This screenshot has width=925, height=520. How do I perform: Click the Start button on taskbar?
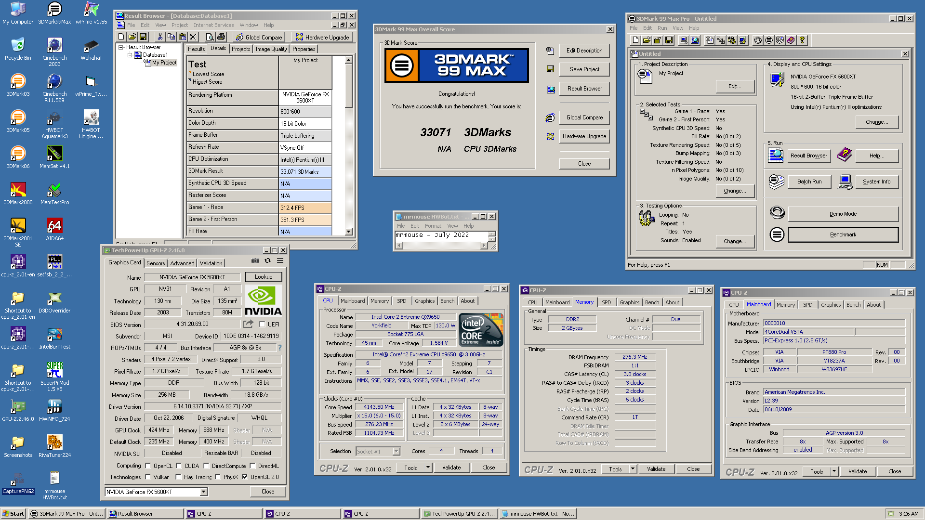13,514
